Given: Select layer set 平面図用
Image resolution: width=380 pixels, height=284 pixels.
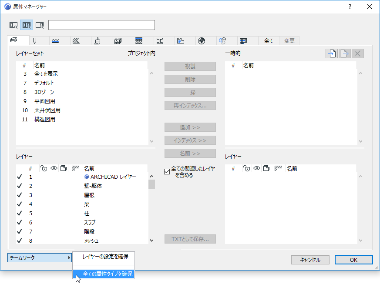Looking at the screenshot, I should (x=82, y=101).
